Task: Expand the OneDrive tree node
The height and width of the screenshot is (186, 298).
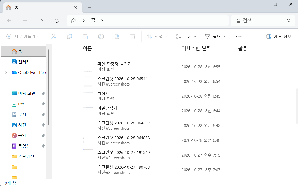Action: 6,72
